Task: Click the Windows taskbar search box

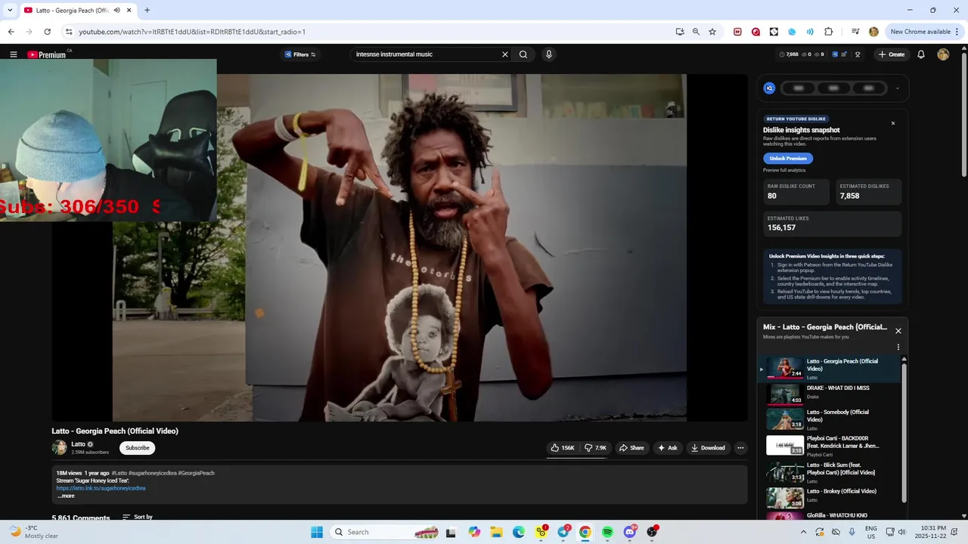Action: 384,532
